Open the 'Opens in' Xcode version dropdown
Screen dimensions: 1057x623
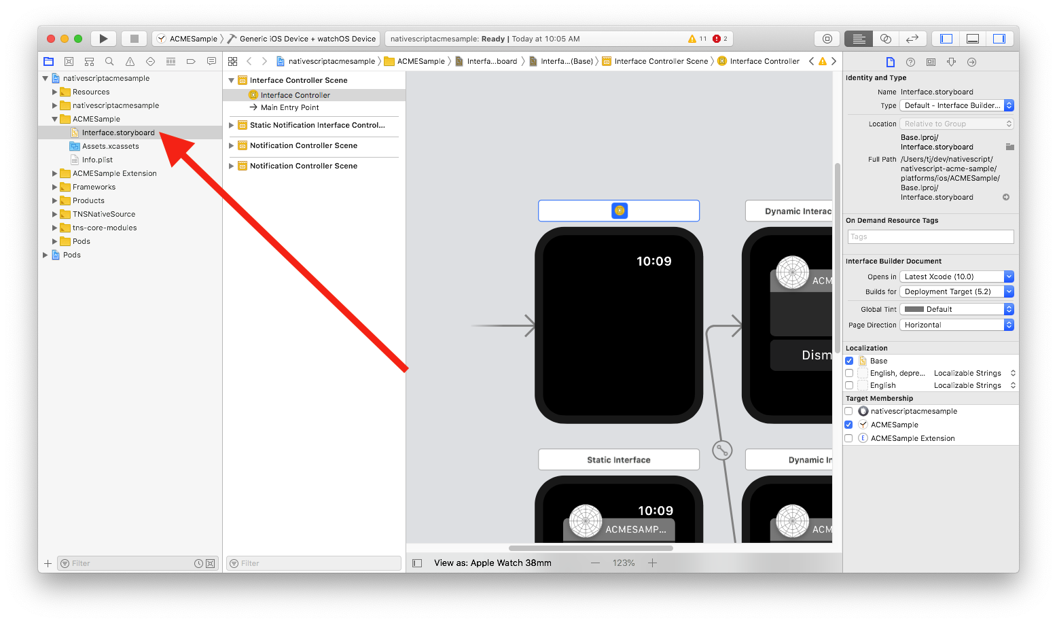tap(956, 277)
